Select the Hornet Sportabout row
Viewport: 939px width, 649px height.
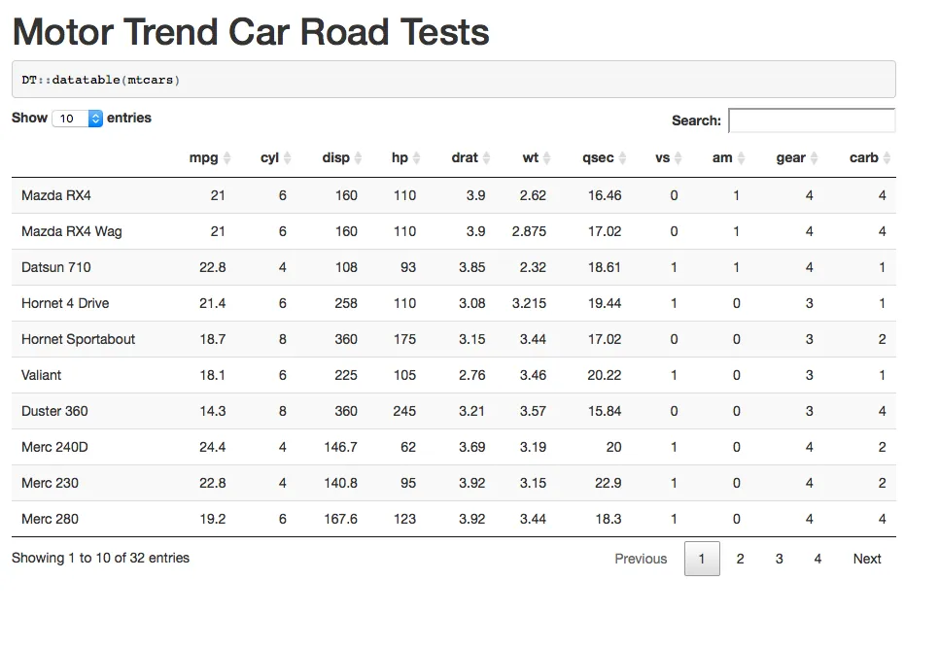(x=78, y=339)
